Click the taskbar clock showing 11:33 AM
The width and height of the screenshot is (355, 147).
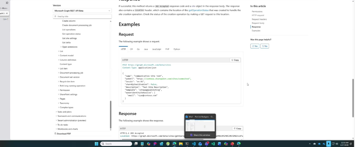(344, 144)
